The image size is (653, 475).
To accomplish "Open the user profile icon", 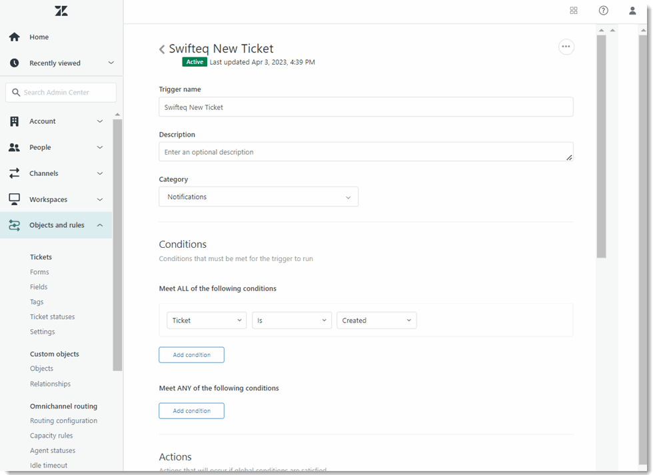I will pyautogui.click(x=632, y=11).
